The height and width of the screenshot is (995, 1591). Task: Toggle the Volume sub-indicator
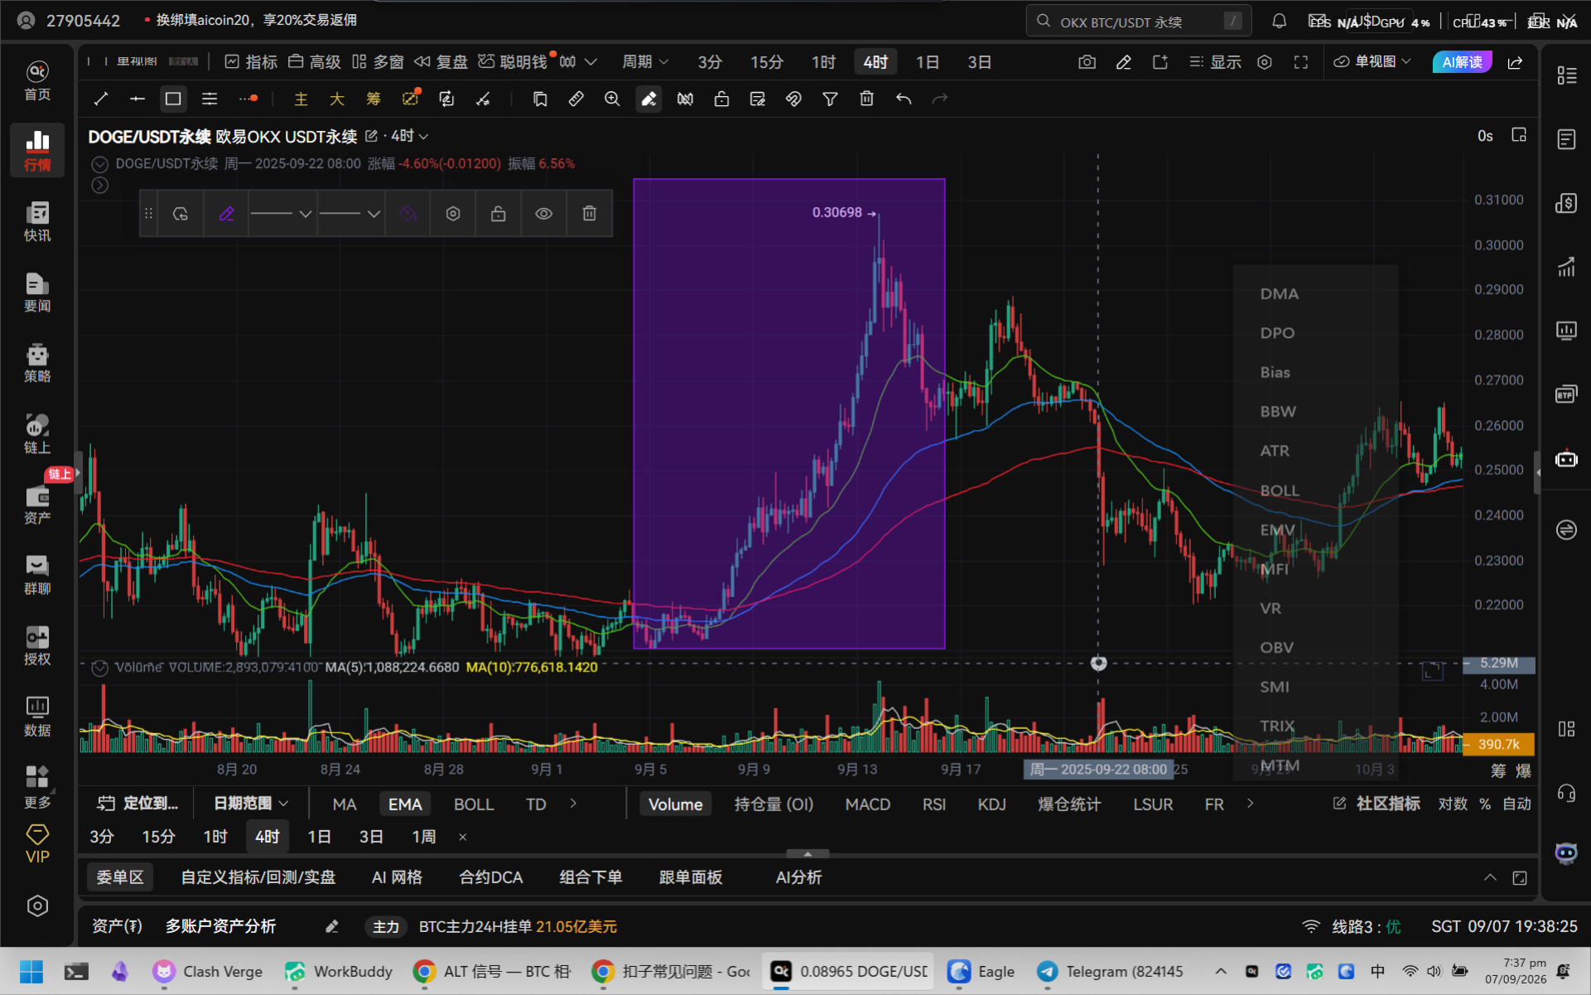(675, 804)
